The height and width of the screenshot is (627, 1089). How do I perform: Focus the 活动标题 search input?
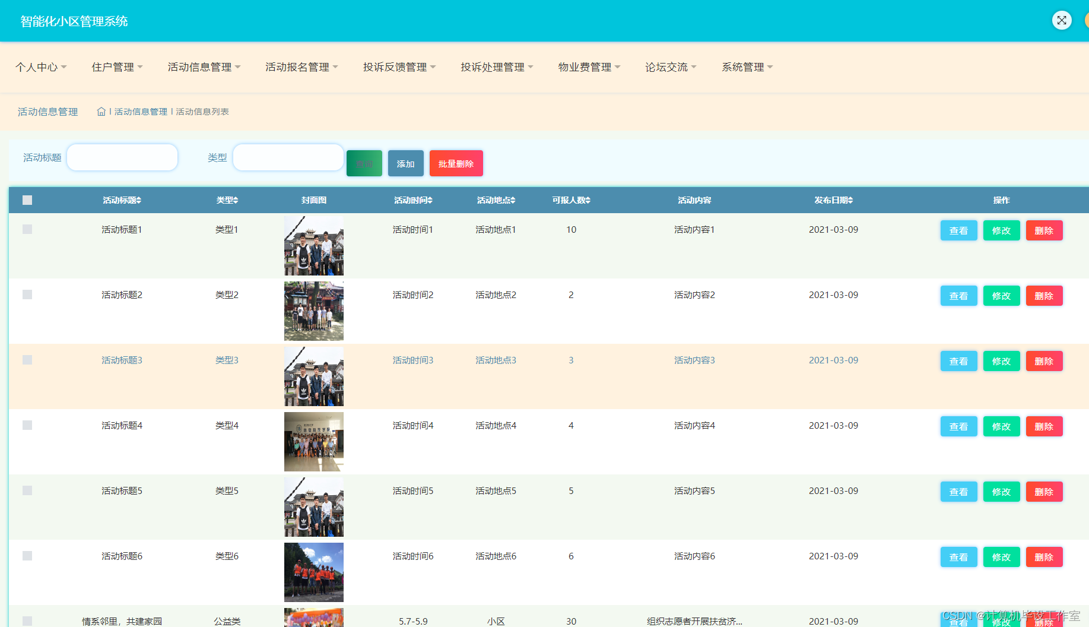pyautogui.click(x=122, y=157)
